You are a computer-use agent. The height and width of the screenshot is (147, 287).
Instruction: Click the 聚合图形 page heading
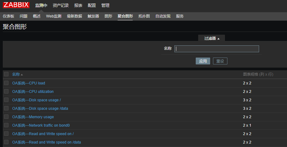[15, 27]
